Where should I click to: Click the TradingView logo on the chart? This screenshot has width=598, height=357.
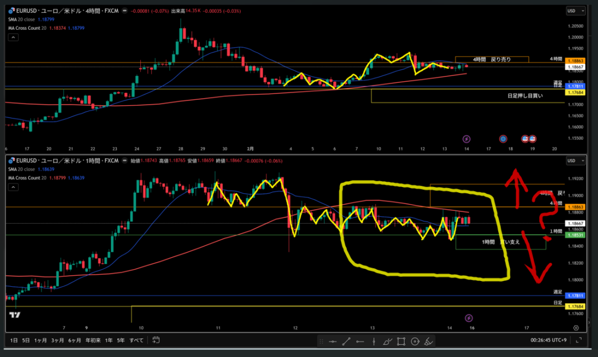click(x=15, y=315)
